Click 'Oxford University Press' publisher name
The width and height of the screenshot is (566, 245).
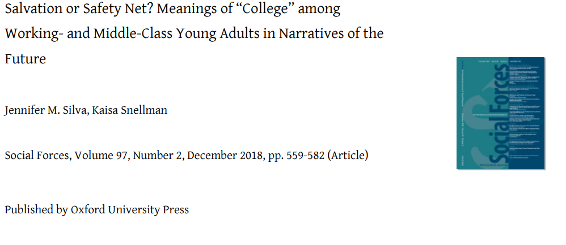130,210
